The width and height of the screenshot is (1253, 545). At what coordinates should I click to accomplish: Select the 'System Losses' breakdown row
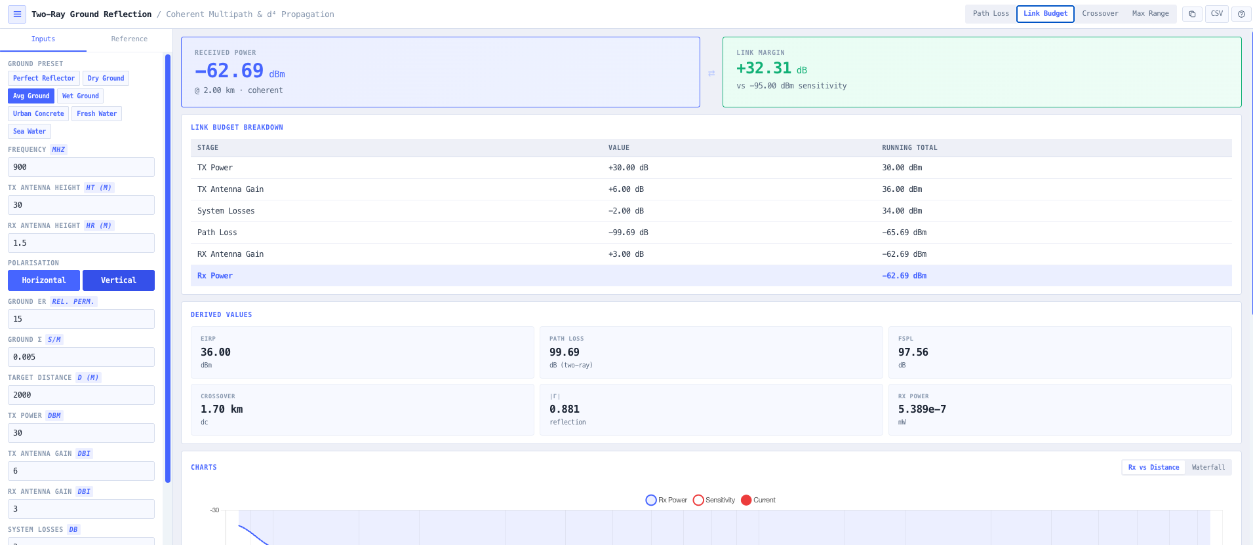pos(711,211)
